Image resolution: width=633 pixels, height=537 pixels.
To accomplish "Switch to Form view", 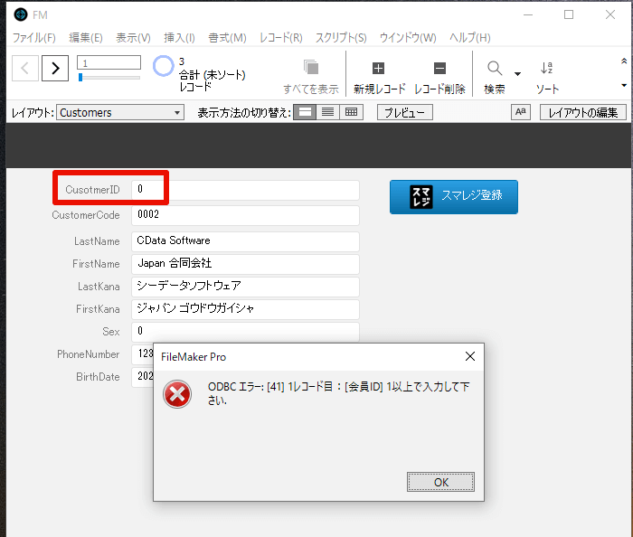I will point(305,112).
